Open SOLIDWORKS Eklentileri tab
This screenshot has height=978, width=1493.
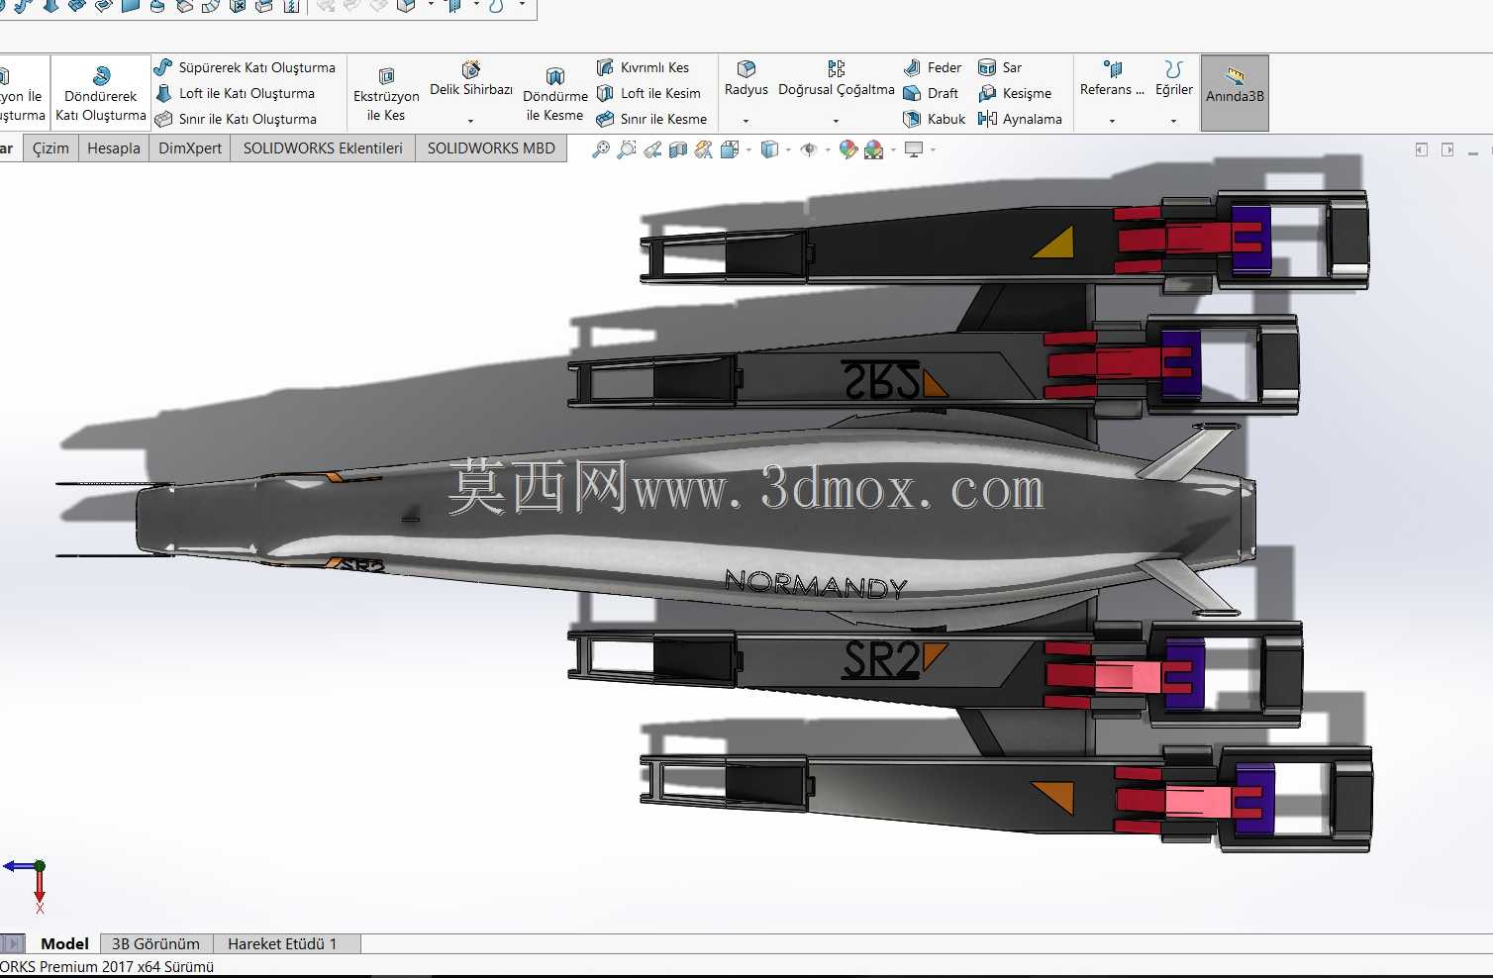[323, 148]
